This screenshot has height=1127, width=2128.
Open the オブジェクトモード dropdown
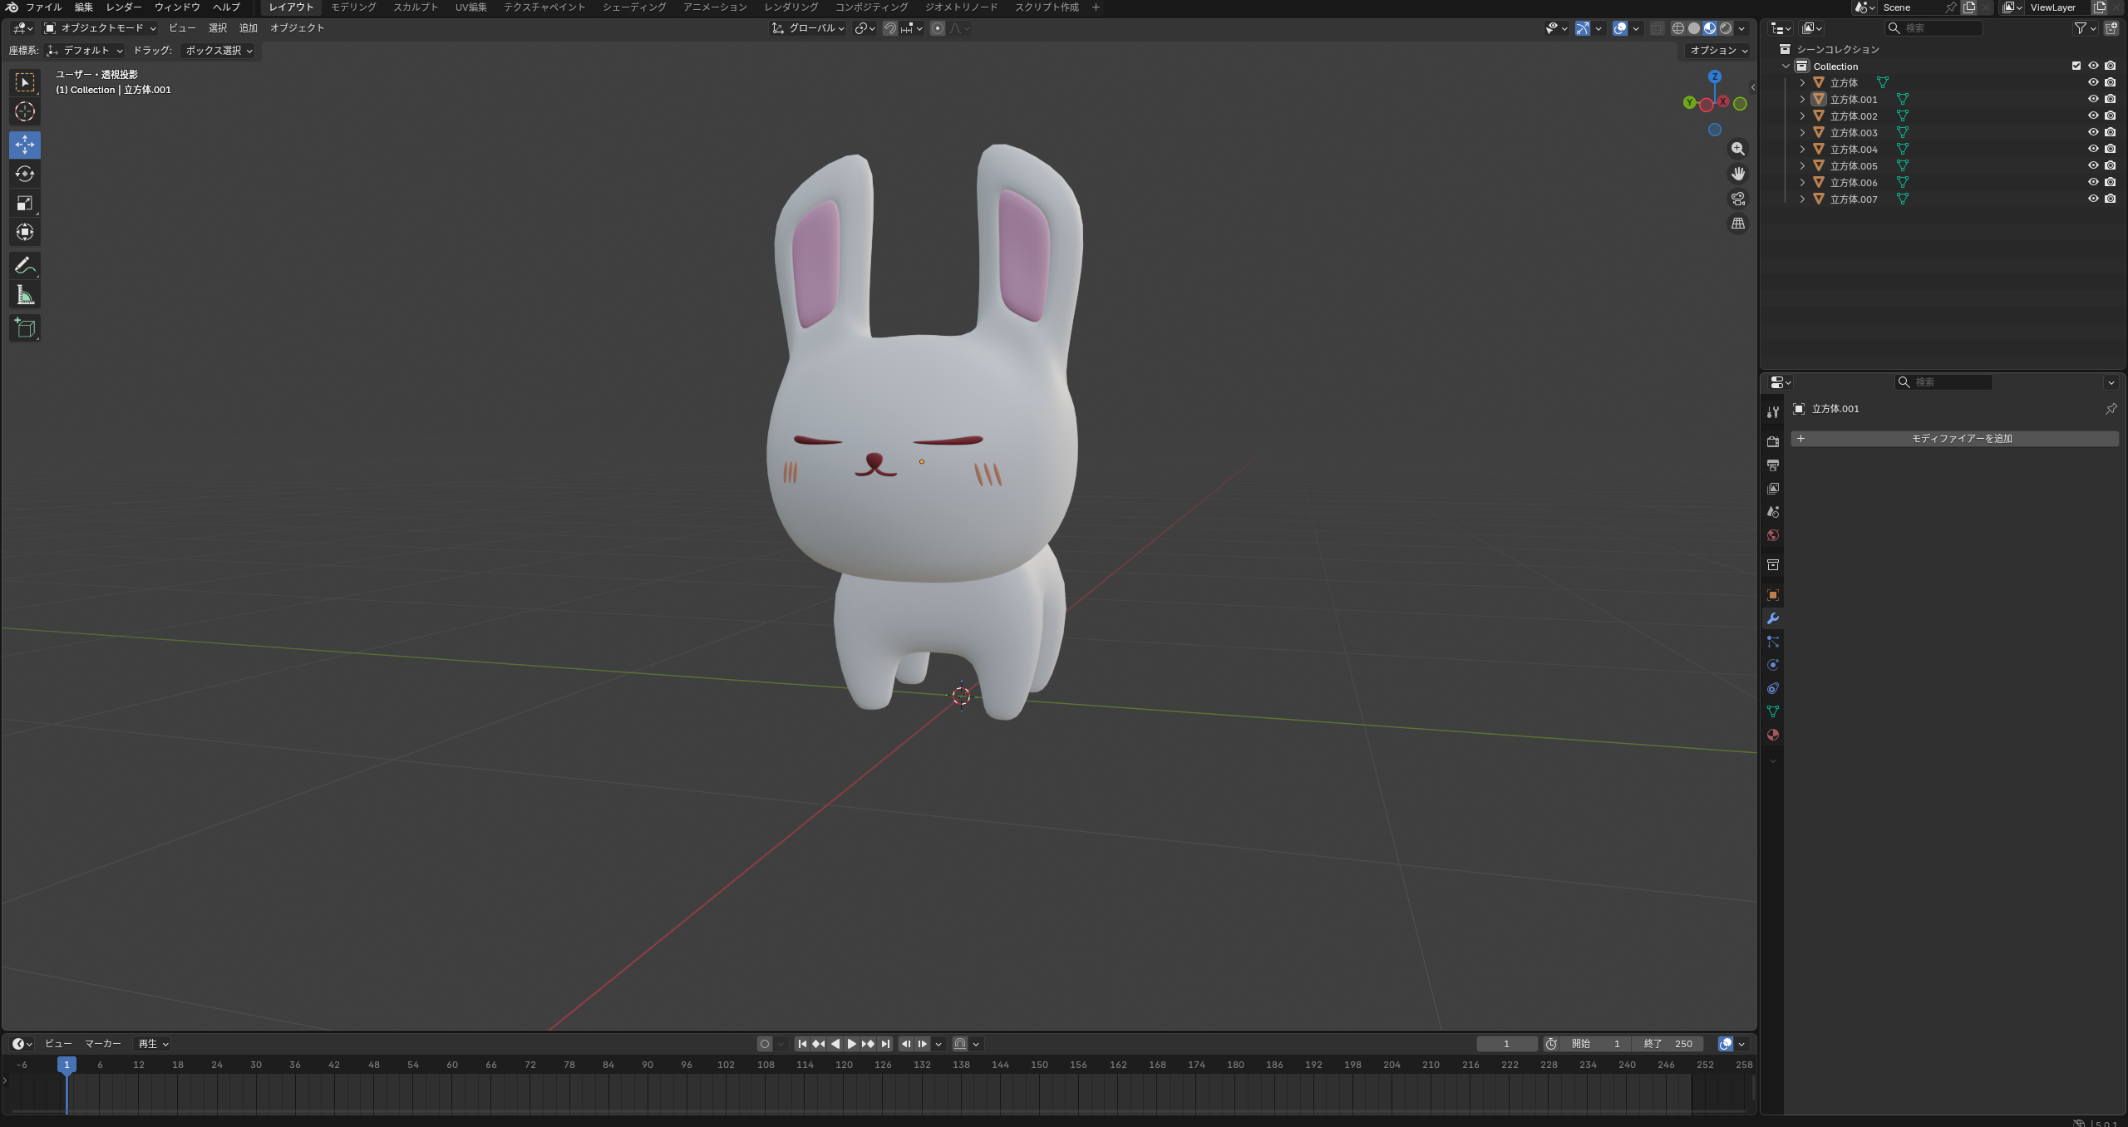coord(101,28)
